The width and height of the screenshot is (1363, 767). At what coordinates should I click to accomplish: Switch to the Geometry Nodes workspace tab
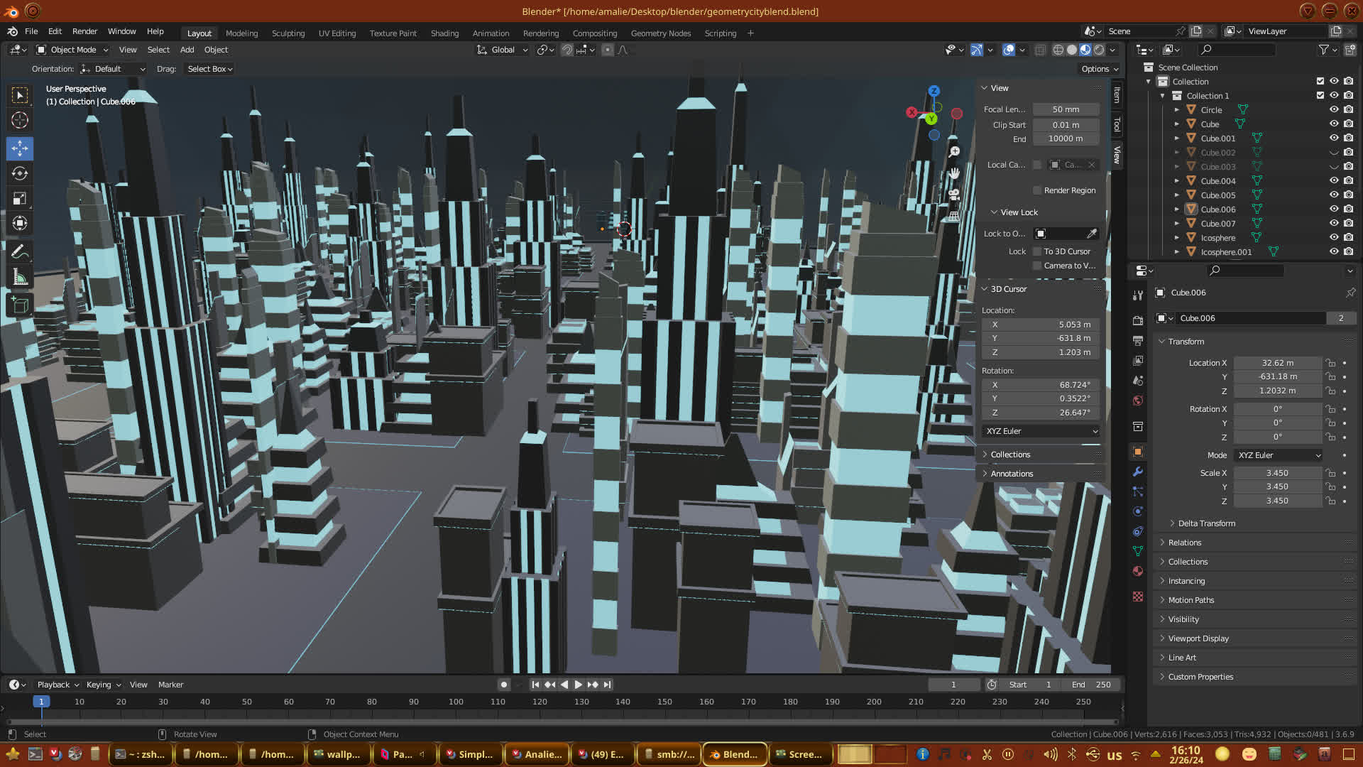(660, 33)
